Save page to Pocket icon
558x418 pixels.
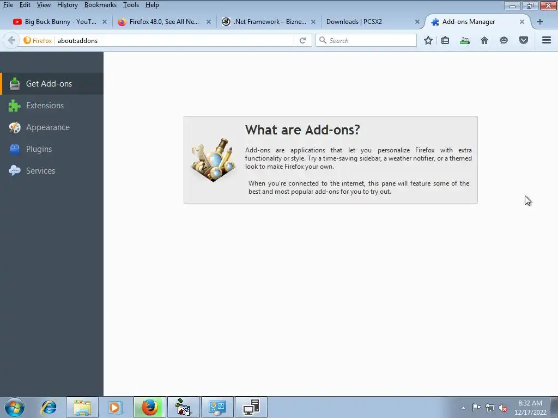coord(524,40)
